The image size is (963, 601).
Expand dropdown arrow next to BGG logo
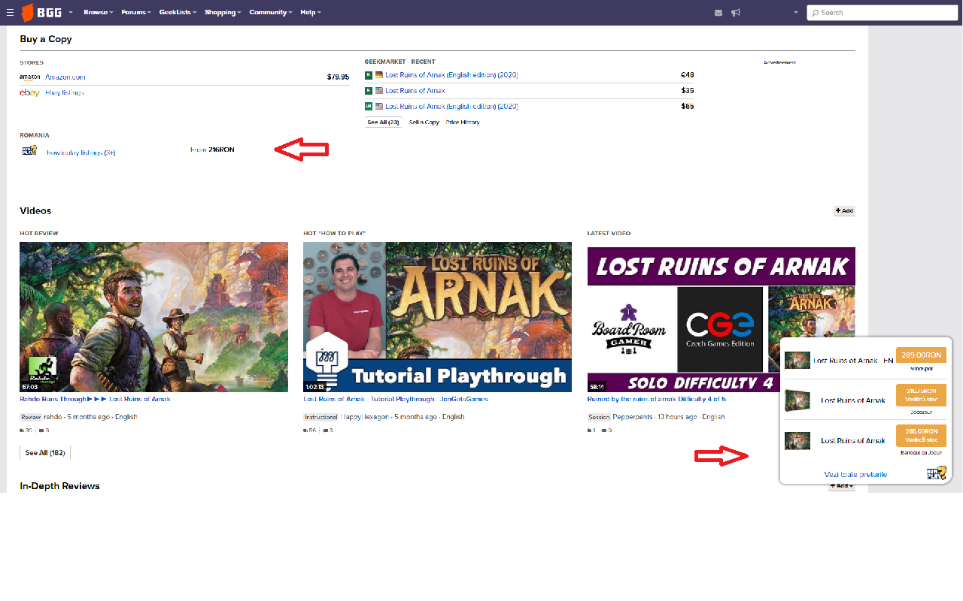[71, 13]
